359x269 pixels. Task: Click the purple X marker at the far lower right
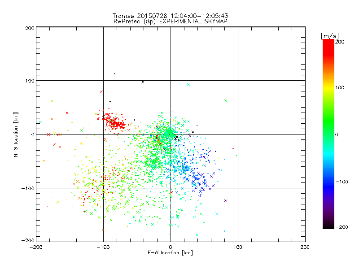(x=226, y=200)
